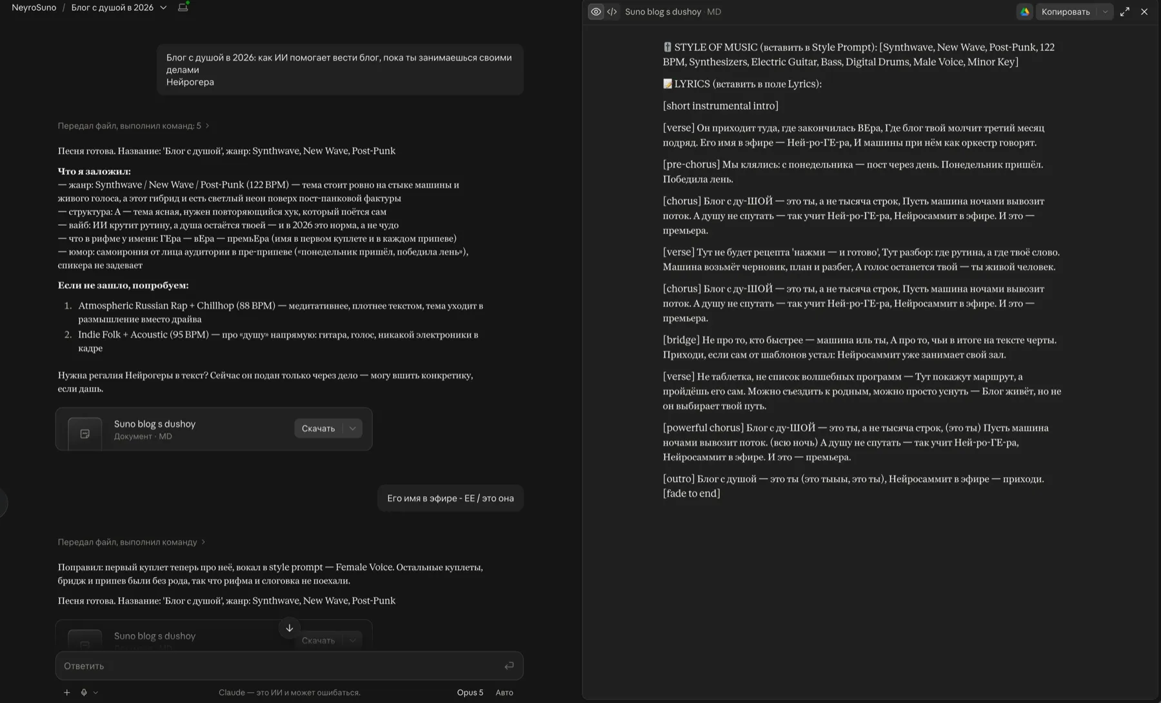Open dropdown next to first Скачать button
The height and width of the screenshot is (703, 1161).
(353, 428)
